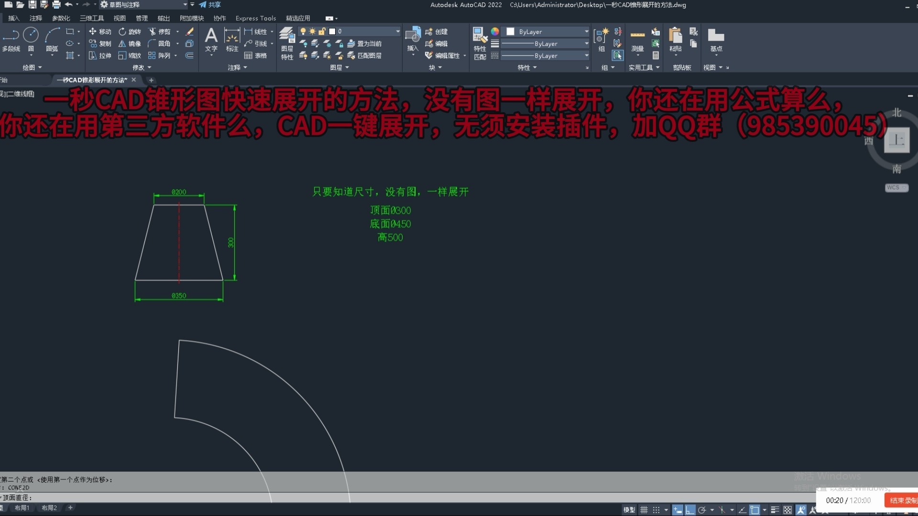Toggle the grid display in status bar
The height and width of the screenshot is (516, 918).
[644, 510]
